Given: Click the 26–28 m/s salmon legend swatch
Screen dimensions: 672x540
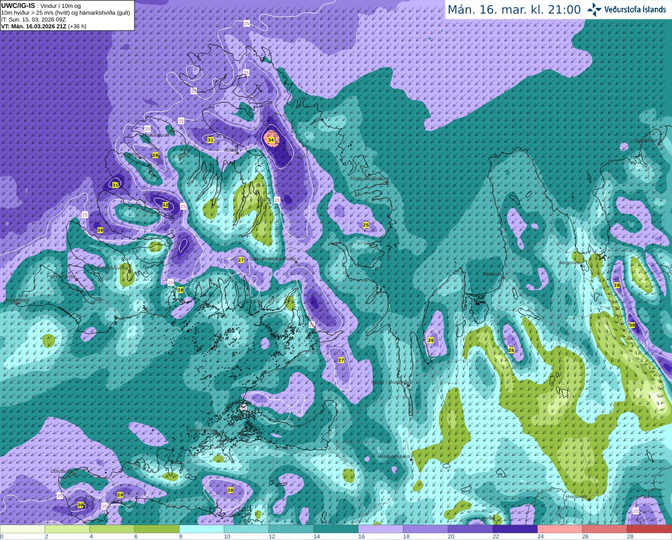Looking at the screenshot, I should point(605,529).
